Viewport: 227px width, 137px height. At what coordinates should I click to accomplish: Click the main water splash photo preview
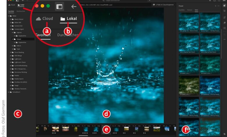tap(106, 65)
